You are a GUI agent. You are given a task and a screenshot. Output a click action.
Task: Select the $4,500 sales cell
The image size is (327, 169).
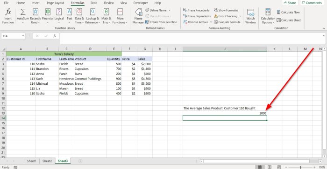tap(145, 79)
